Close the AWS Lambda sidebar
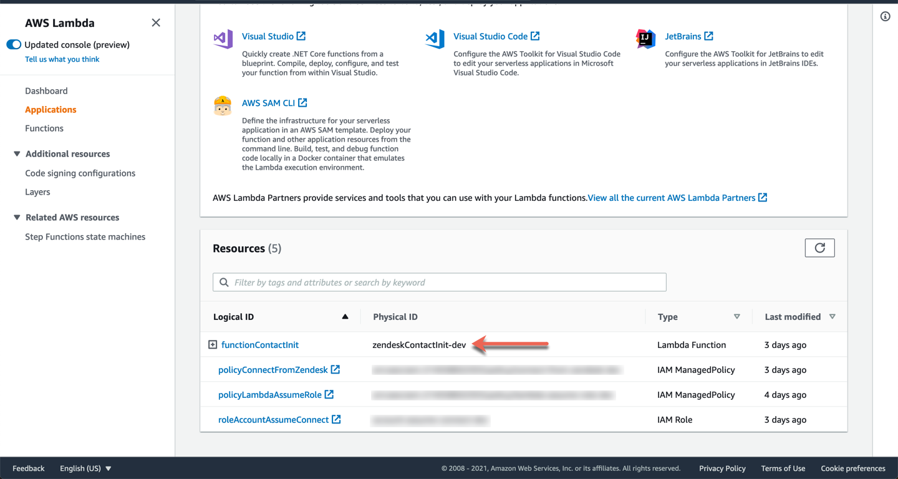This screenshot has width=898, height=479. [156, 23]
